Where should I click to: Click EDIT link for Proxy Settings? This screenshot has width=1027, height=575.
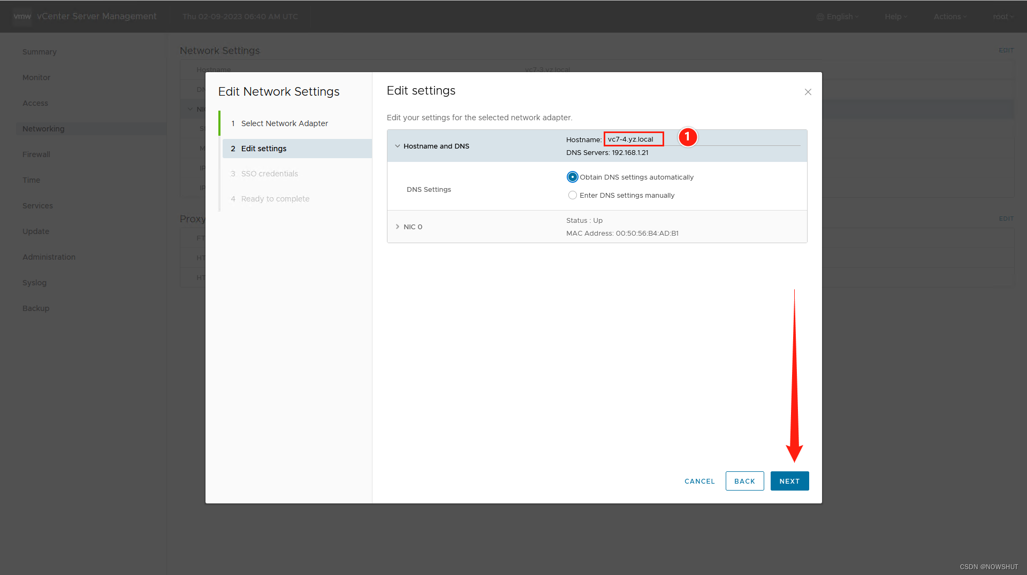tap(1006, 219)
